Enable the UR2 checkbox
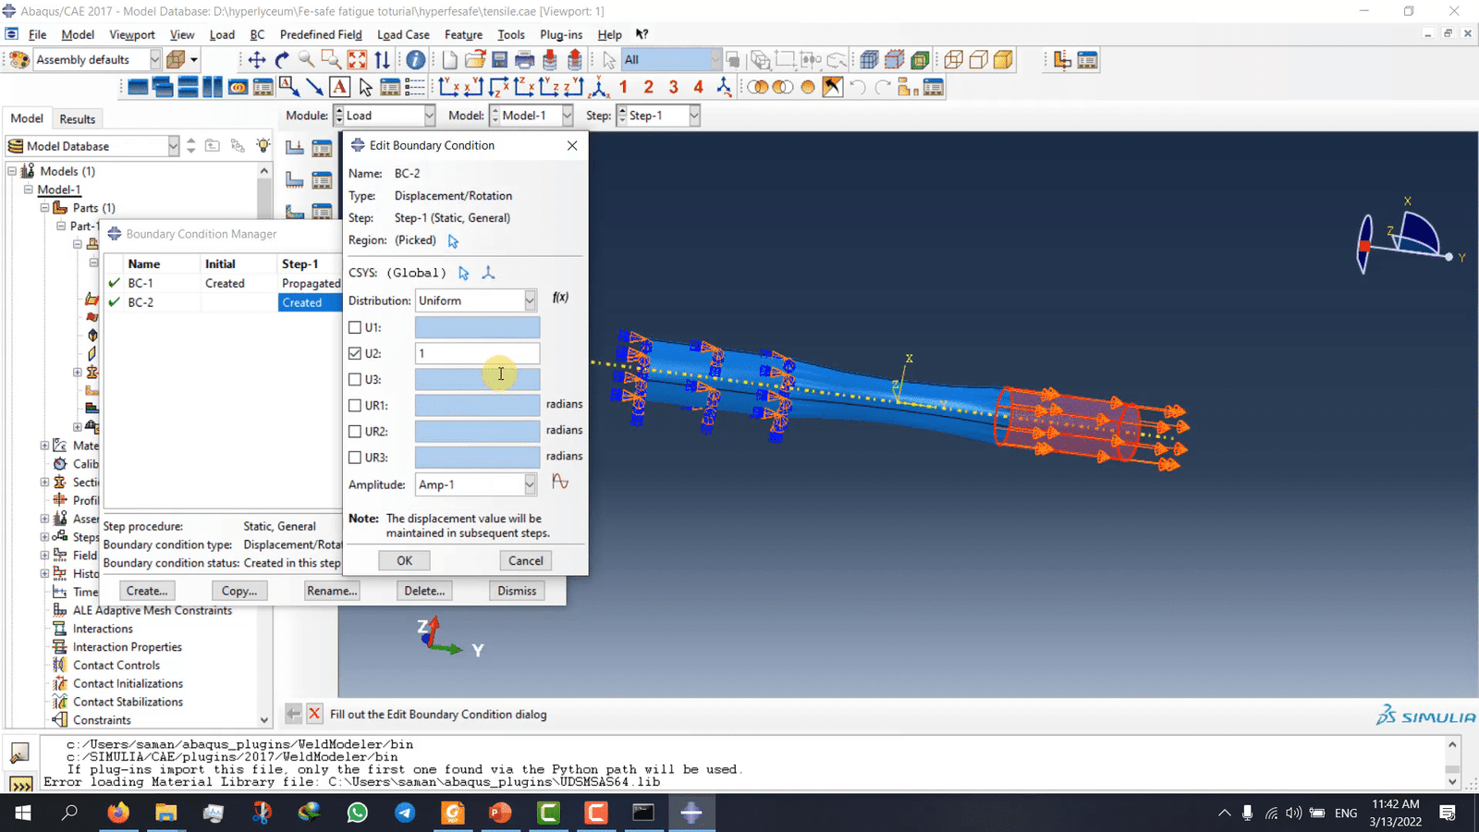This screenshot has width=1479, height=832. [355, 431]
